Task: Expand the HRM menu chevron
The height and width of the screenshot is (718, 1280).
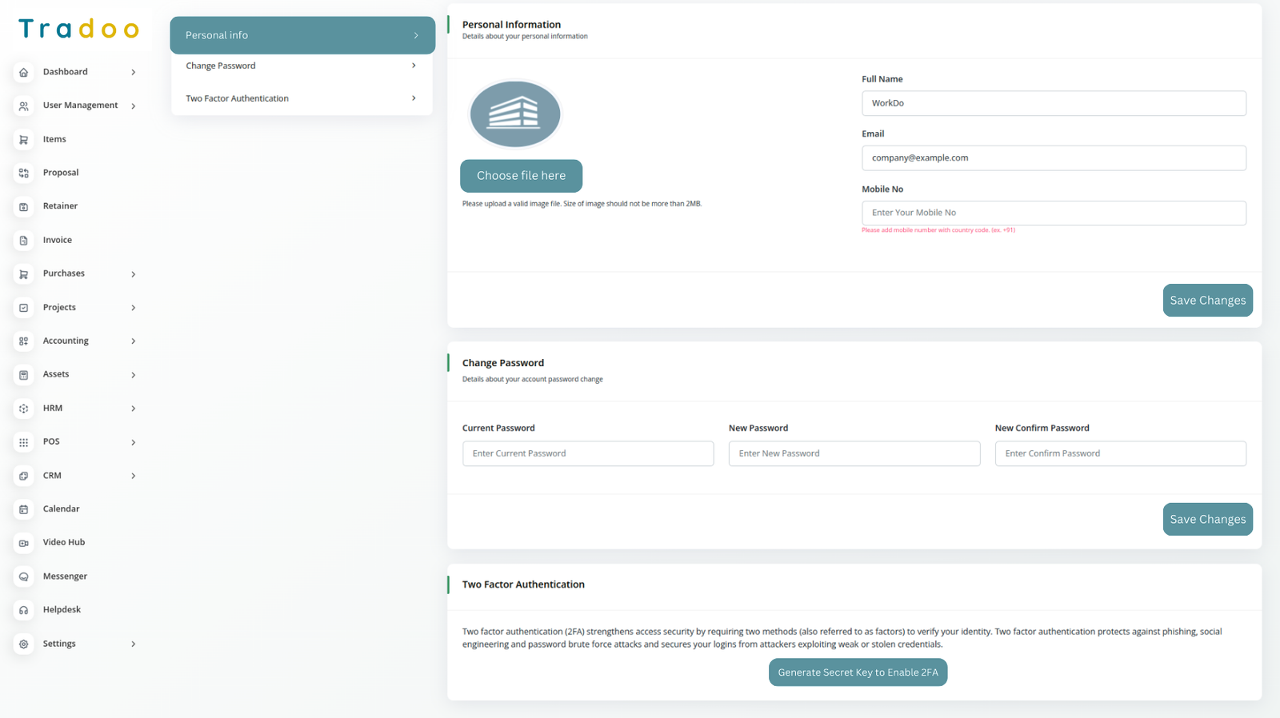Action: point(133,409)
